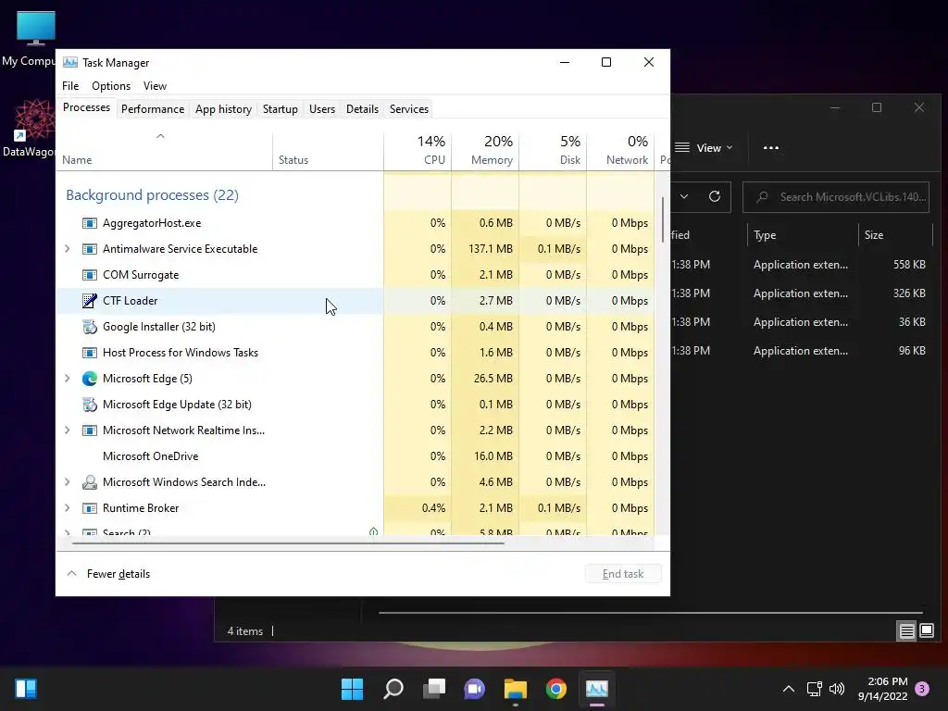Click the COM Surrogate process icon
Screen dimensions: 948x711
(90, 275)
